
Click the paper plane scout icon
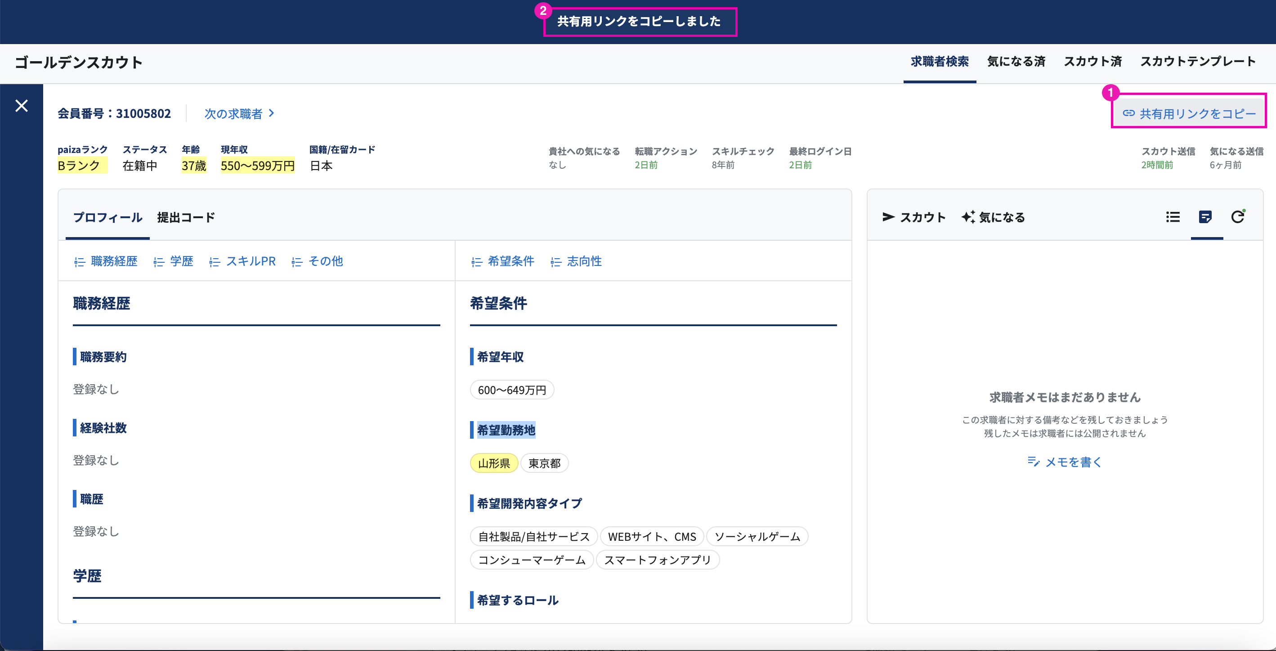(888, 217)
